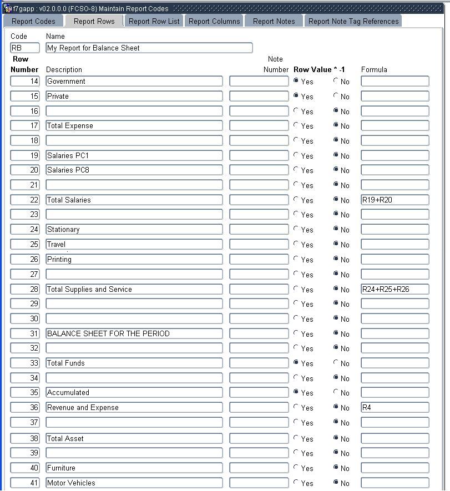Choose Yes for row 22 Total Salaries
The width and height of the screenshot is (450, 491).
pos(296,200)
